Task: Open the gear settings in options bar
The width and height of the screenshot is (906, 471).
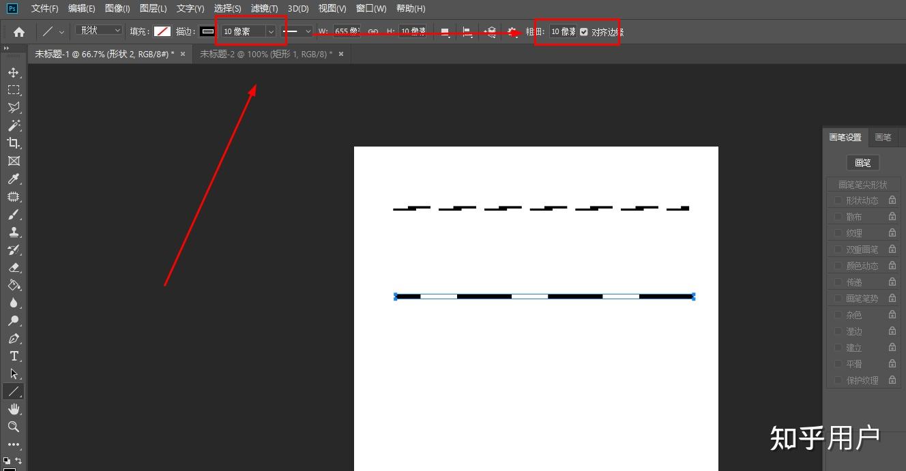Action: click(513, 31)
